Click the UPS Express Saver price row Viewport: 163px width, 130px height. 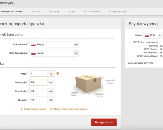[150, 56]
